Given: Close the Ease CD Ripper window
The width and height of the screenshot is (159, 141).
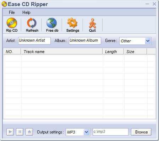Looking at the screenshot, I should coord(154,4).
